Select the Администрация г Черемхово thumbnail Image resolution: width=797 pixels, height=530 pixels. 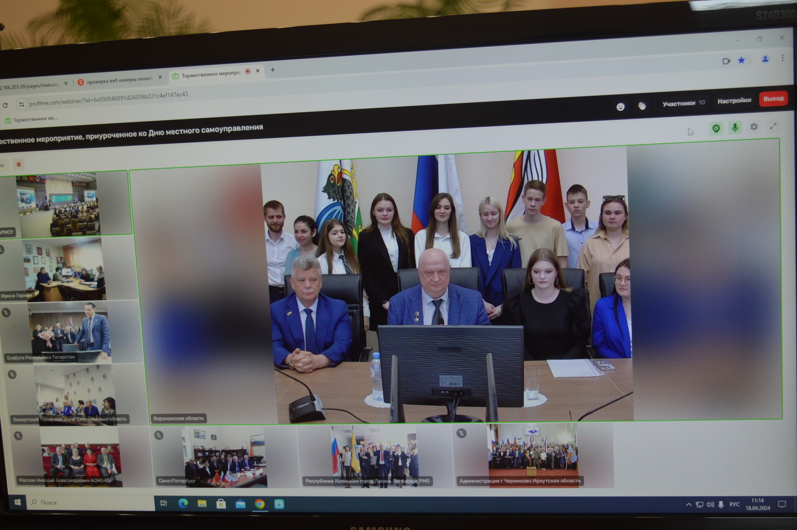click(533, 455)
